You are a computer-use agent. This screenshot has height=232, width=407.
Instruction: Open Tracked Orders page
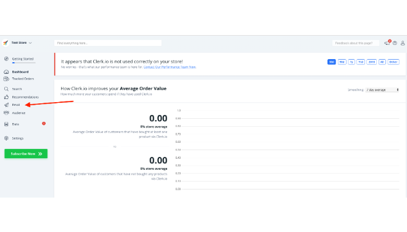click(23, 79)
